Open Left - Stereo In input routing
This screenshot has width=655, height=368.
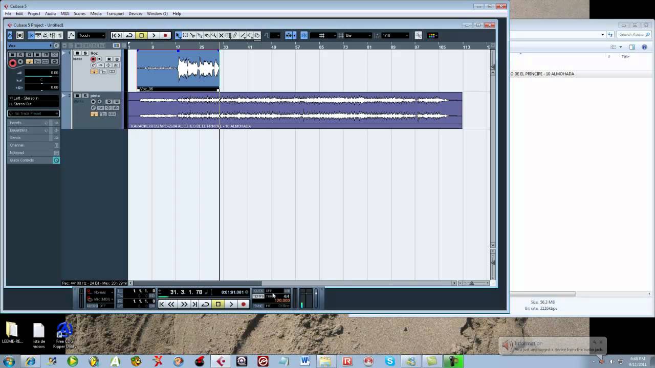click(x=34, y=98)
